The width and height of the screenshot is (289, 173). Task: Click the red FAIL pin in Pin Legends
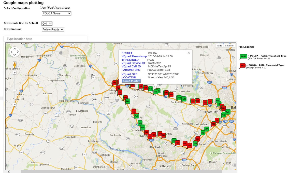coord(242,66)
